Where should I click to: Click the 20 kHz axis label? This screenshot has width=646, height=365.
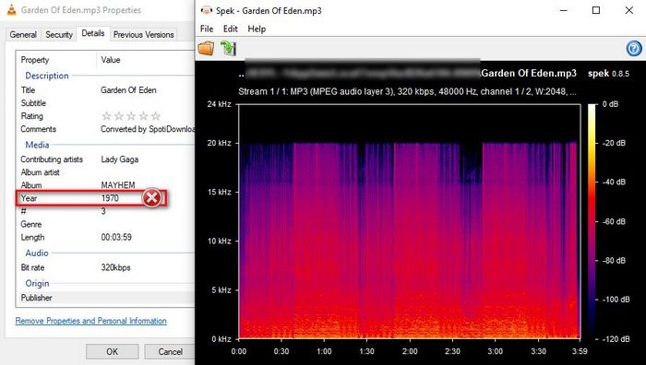coord(220,143)
